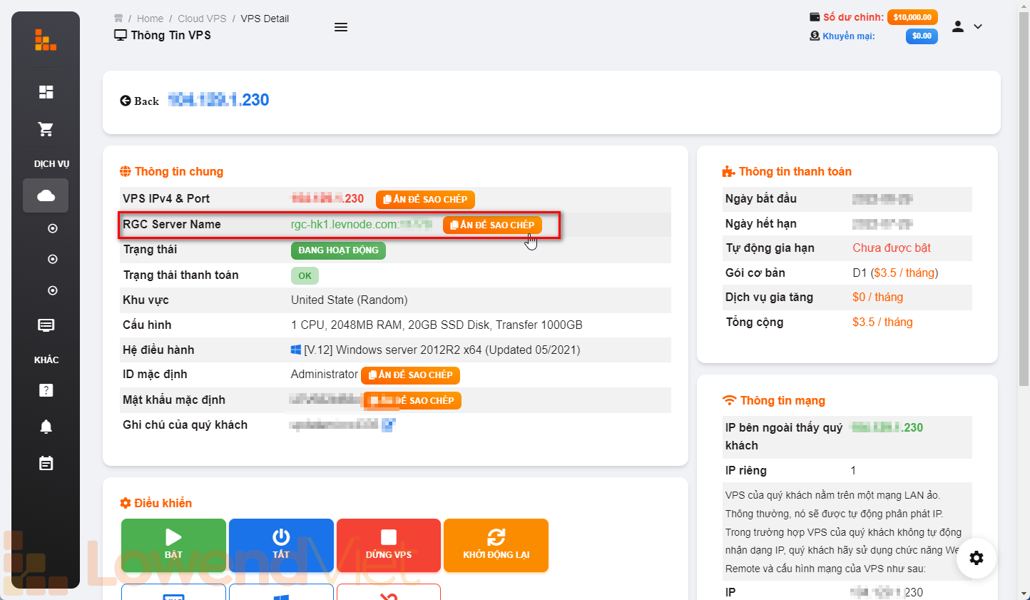The image size is (1030, 600).
Task: Click the edit icon beside customer note
Action: click(x=388, y=425)
